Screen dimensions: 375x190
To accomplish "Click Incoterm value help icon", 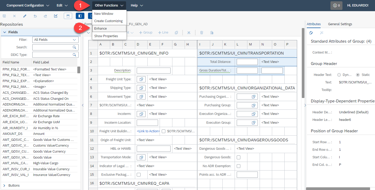I will [141, 114].
